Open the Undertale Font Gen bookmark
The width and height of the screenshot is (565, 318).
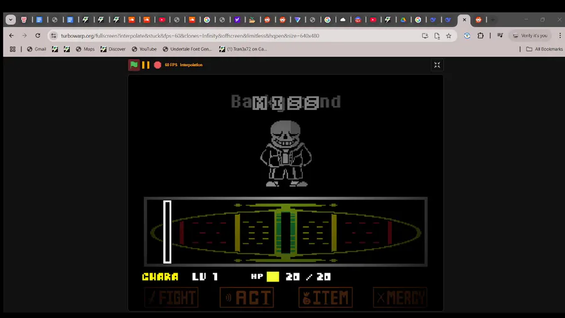[x=187, y=49]
